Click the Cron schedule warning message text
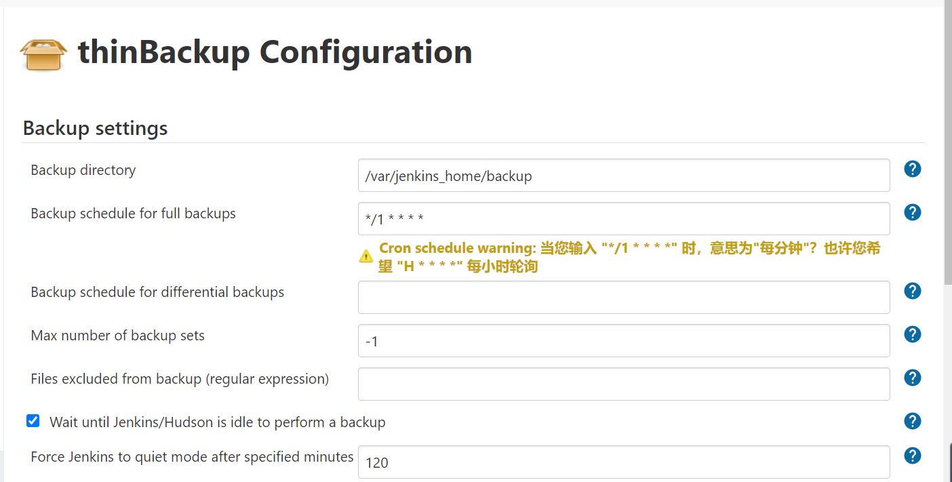This screenshot has width=952, height=482. 629,258
